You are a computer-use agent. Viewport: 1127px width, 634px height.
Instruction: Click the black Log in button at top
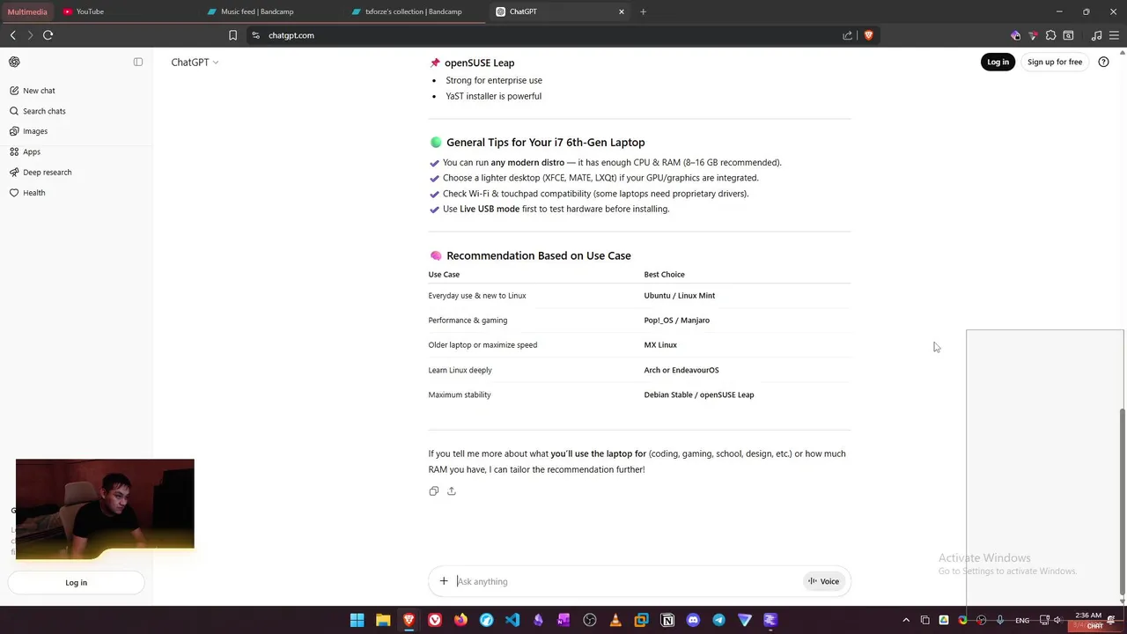[998, 62]
